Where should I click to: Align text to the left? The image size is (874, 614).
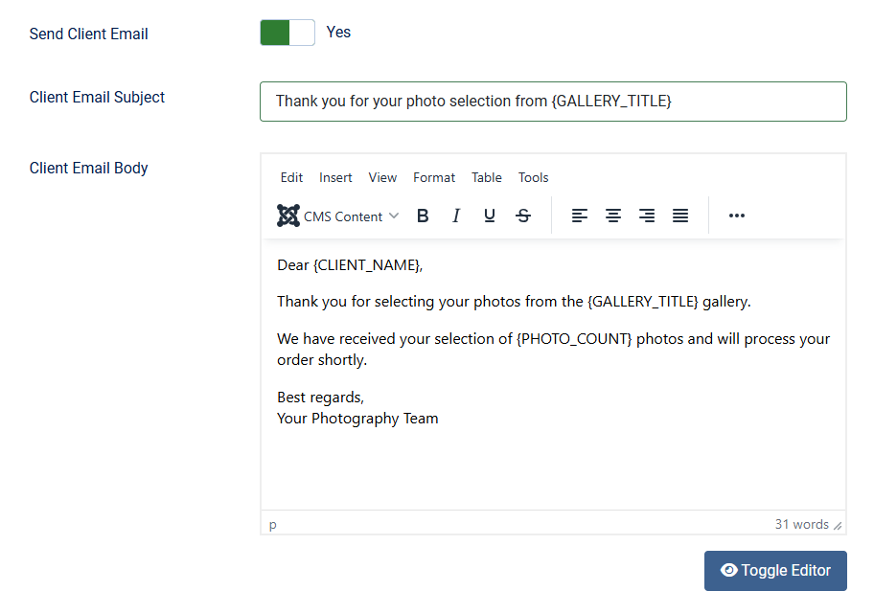point(580,216)
